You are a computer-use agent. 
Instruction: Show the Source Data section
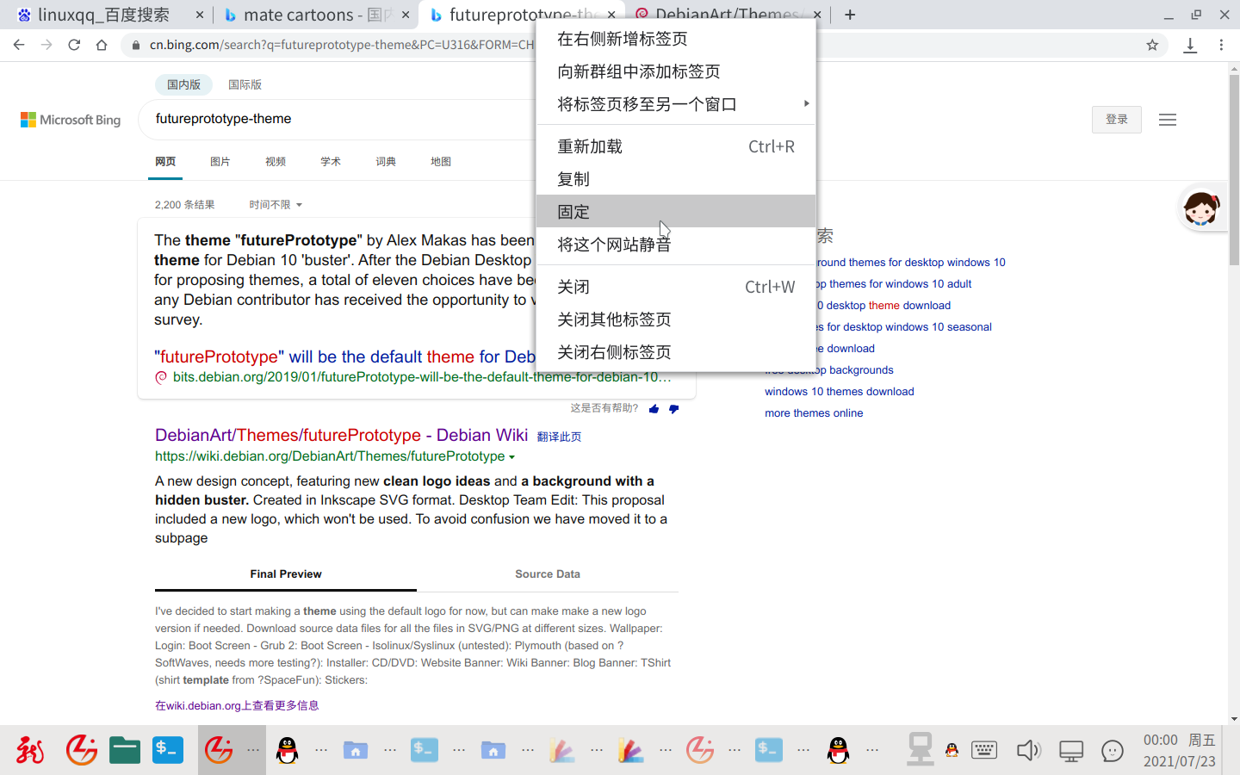pyautogui.click(x=548, y=574)
